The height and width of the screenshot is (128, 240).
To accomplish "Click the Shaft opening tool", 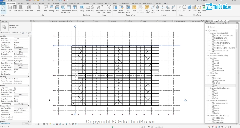I will click(x=157, y=8).
